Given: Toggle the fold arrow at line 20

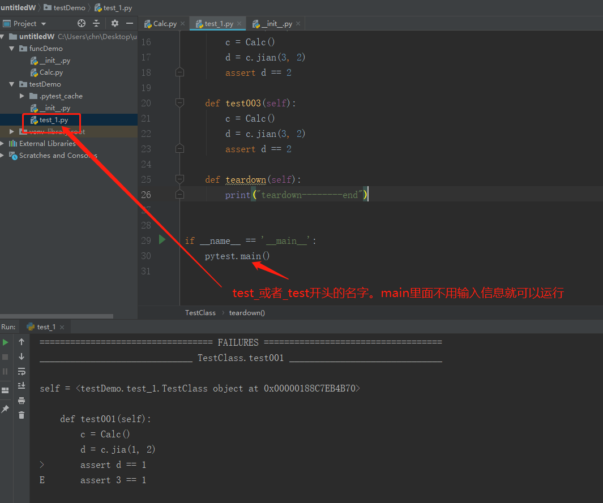Looking at the screenshot, I should [x=179, y=102].
